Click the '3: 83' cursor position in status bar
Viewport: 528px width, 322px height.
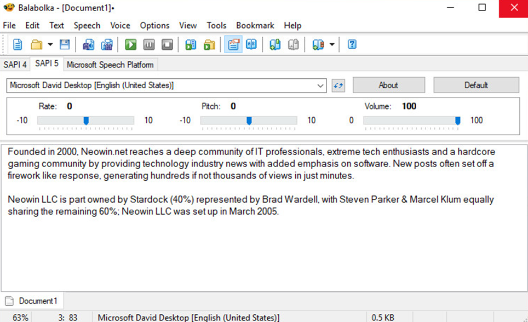tap(68, 318)
